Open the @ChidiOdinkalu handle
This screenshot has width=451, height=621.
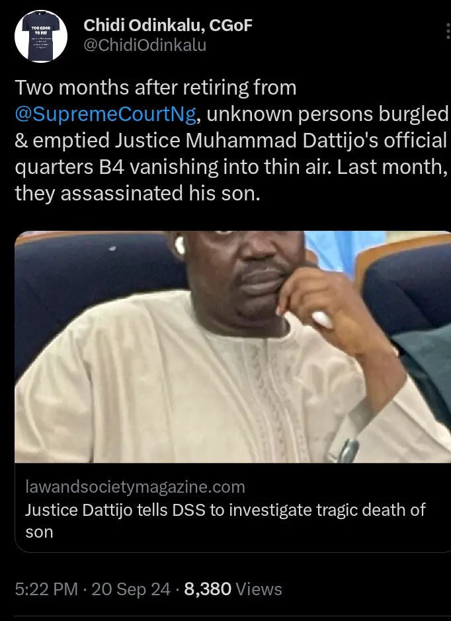145,45
